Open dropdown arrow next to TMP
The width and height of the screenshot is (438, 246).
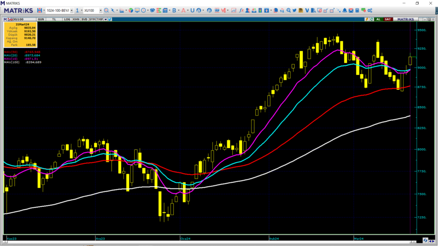(105, 19)
